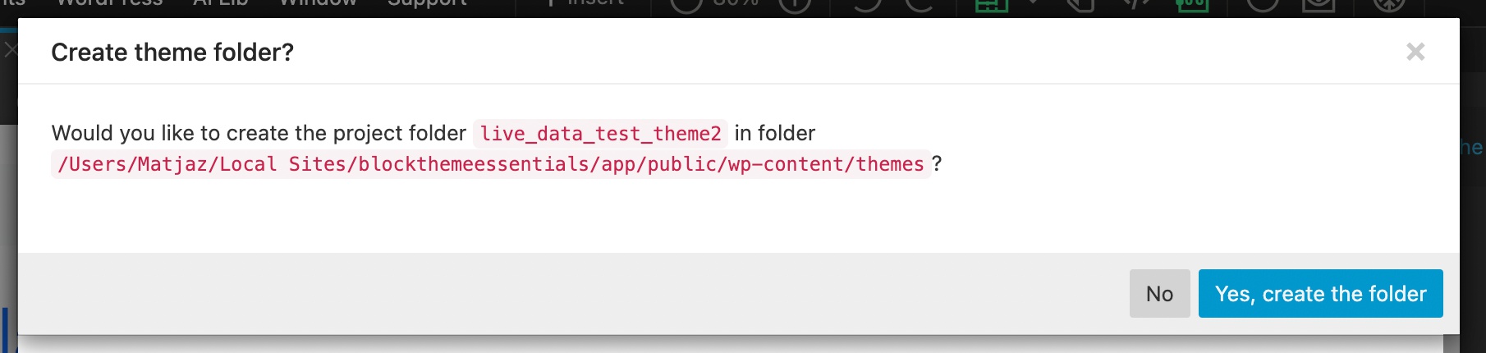Viewport: 1486px width, 353px height.
Task: Click the zoom out circle icon
Action: pyautogui.click(x=686, y=4)
